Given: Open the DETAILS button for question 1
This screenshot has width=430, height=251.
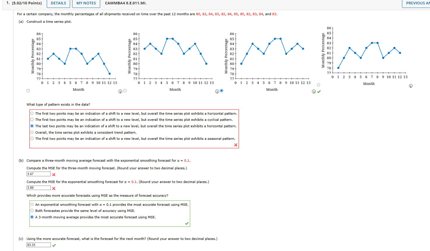Looking at the screenshot, I should (x=58, y=3).
